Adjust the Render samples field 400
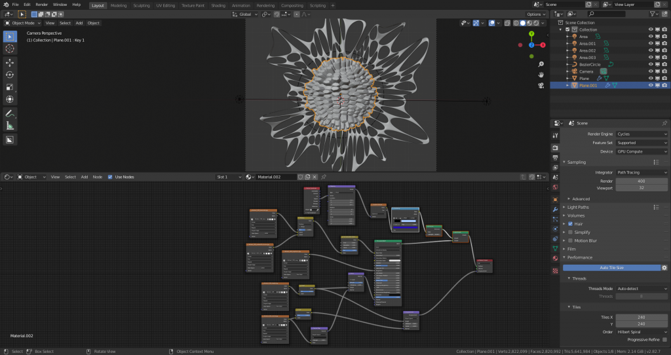The height and width of the screenshot is (355, 671). (x=642, y=181)
